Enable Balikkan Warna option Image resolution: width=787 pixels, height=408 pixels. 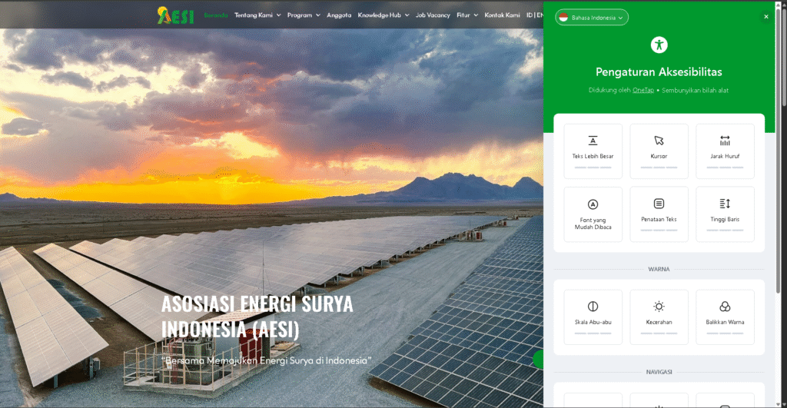(725, 317)
